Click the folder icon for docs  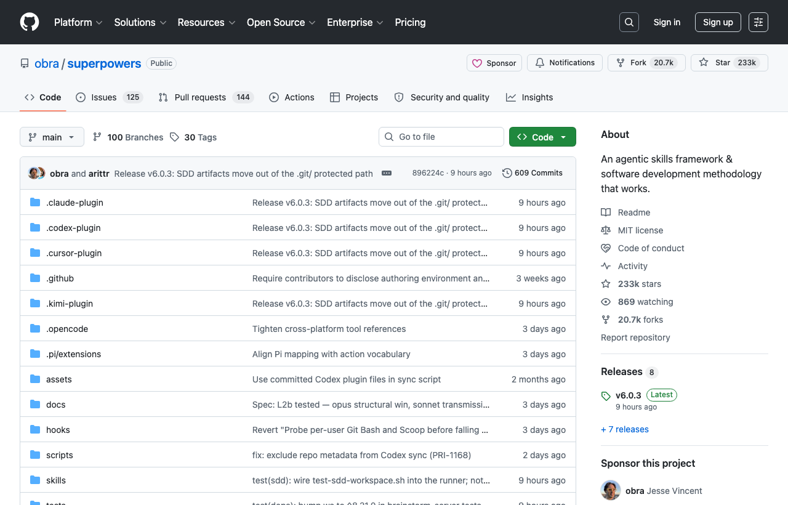coord(35,405)
